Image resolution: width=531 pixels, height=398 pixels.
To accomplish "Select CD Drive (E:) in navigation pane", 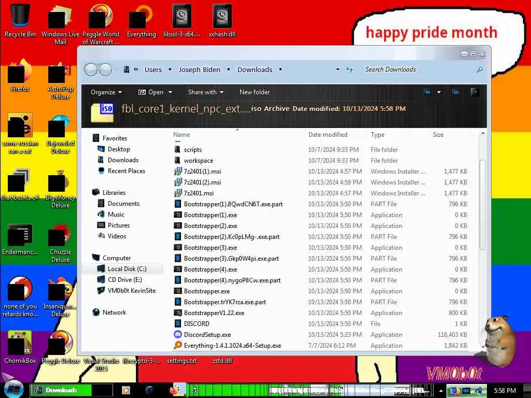I will [124, 279].
